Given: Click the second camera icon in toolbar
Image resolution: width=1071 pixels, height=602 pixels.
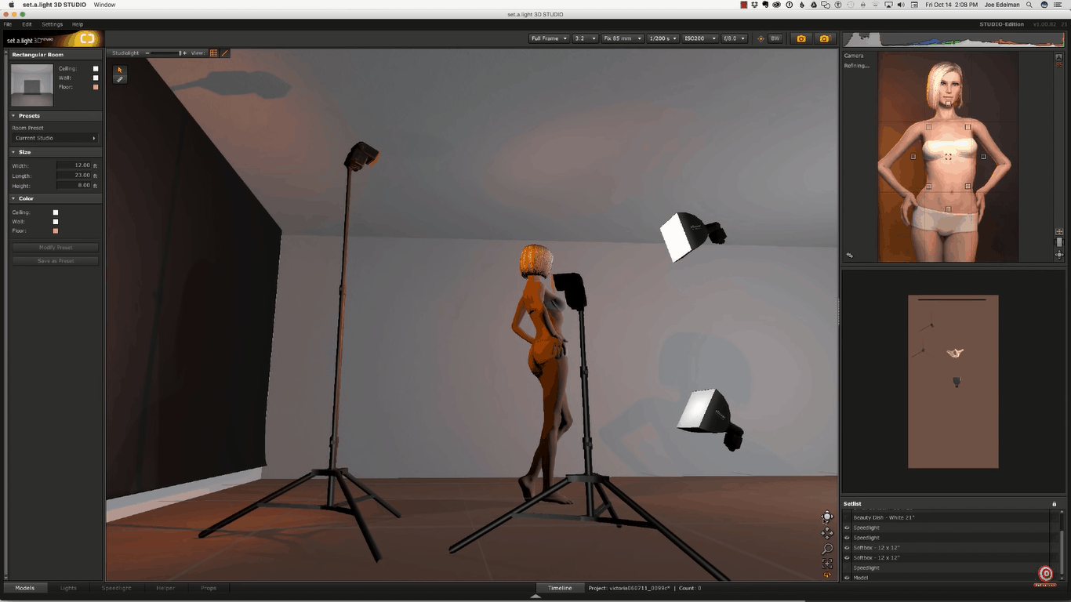Looking at the screenshot, I should point(824,38).
